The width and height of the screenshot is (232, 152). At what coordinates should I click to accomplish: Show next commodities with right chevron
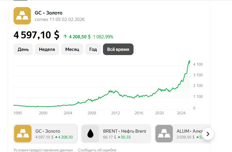click(x=208, y=134)
